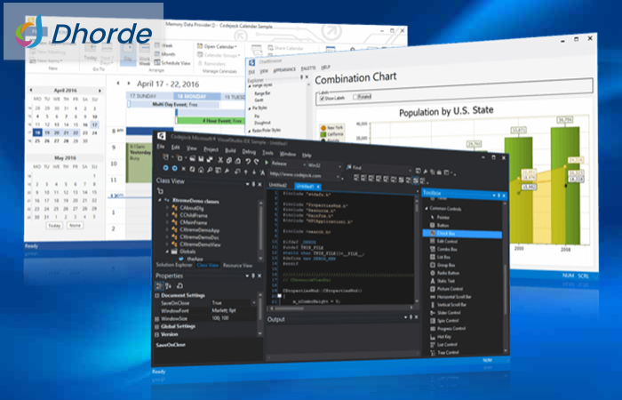Collapse Common Controls section in Toolbox

427,208
